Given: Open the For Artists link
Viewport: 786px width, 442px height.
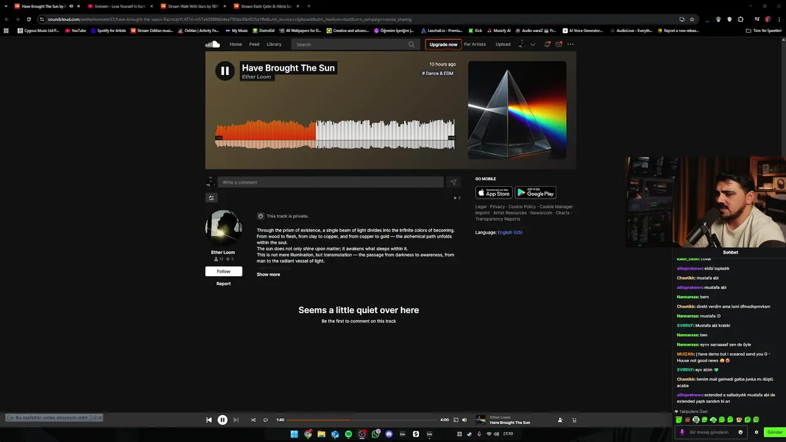Looking at the screenshot, I should [475, 44].
